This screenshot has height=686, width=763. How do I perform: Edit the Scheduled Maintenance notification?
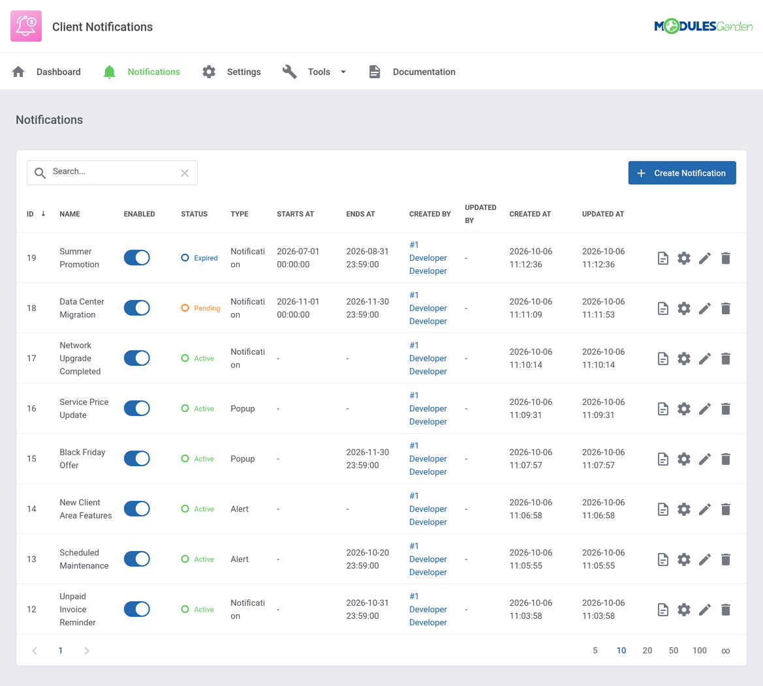pyautogui.click(x=705, y=559)
